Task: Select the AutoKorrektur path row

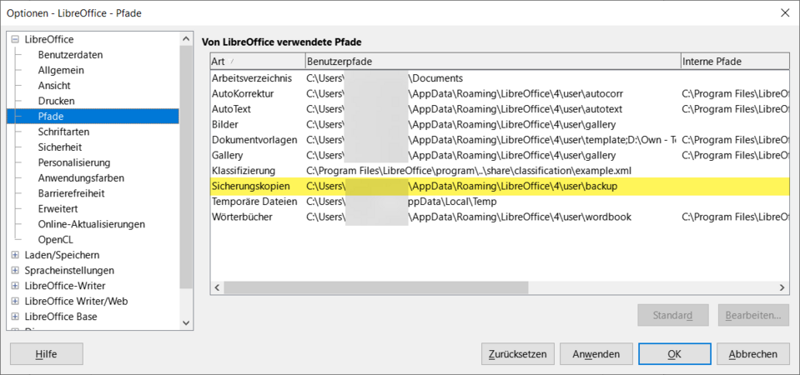Action: (x=500, y=93)
